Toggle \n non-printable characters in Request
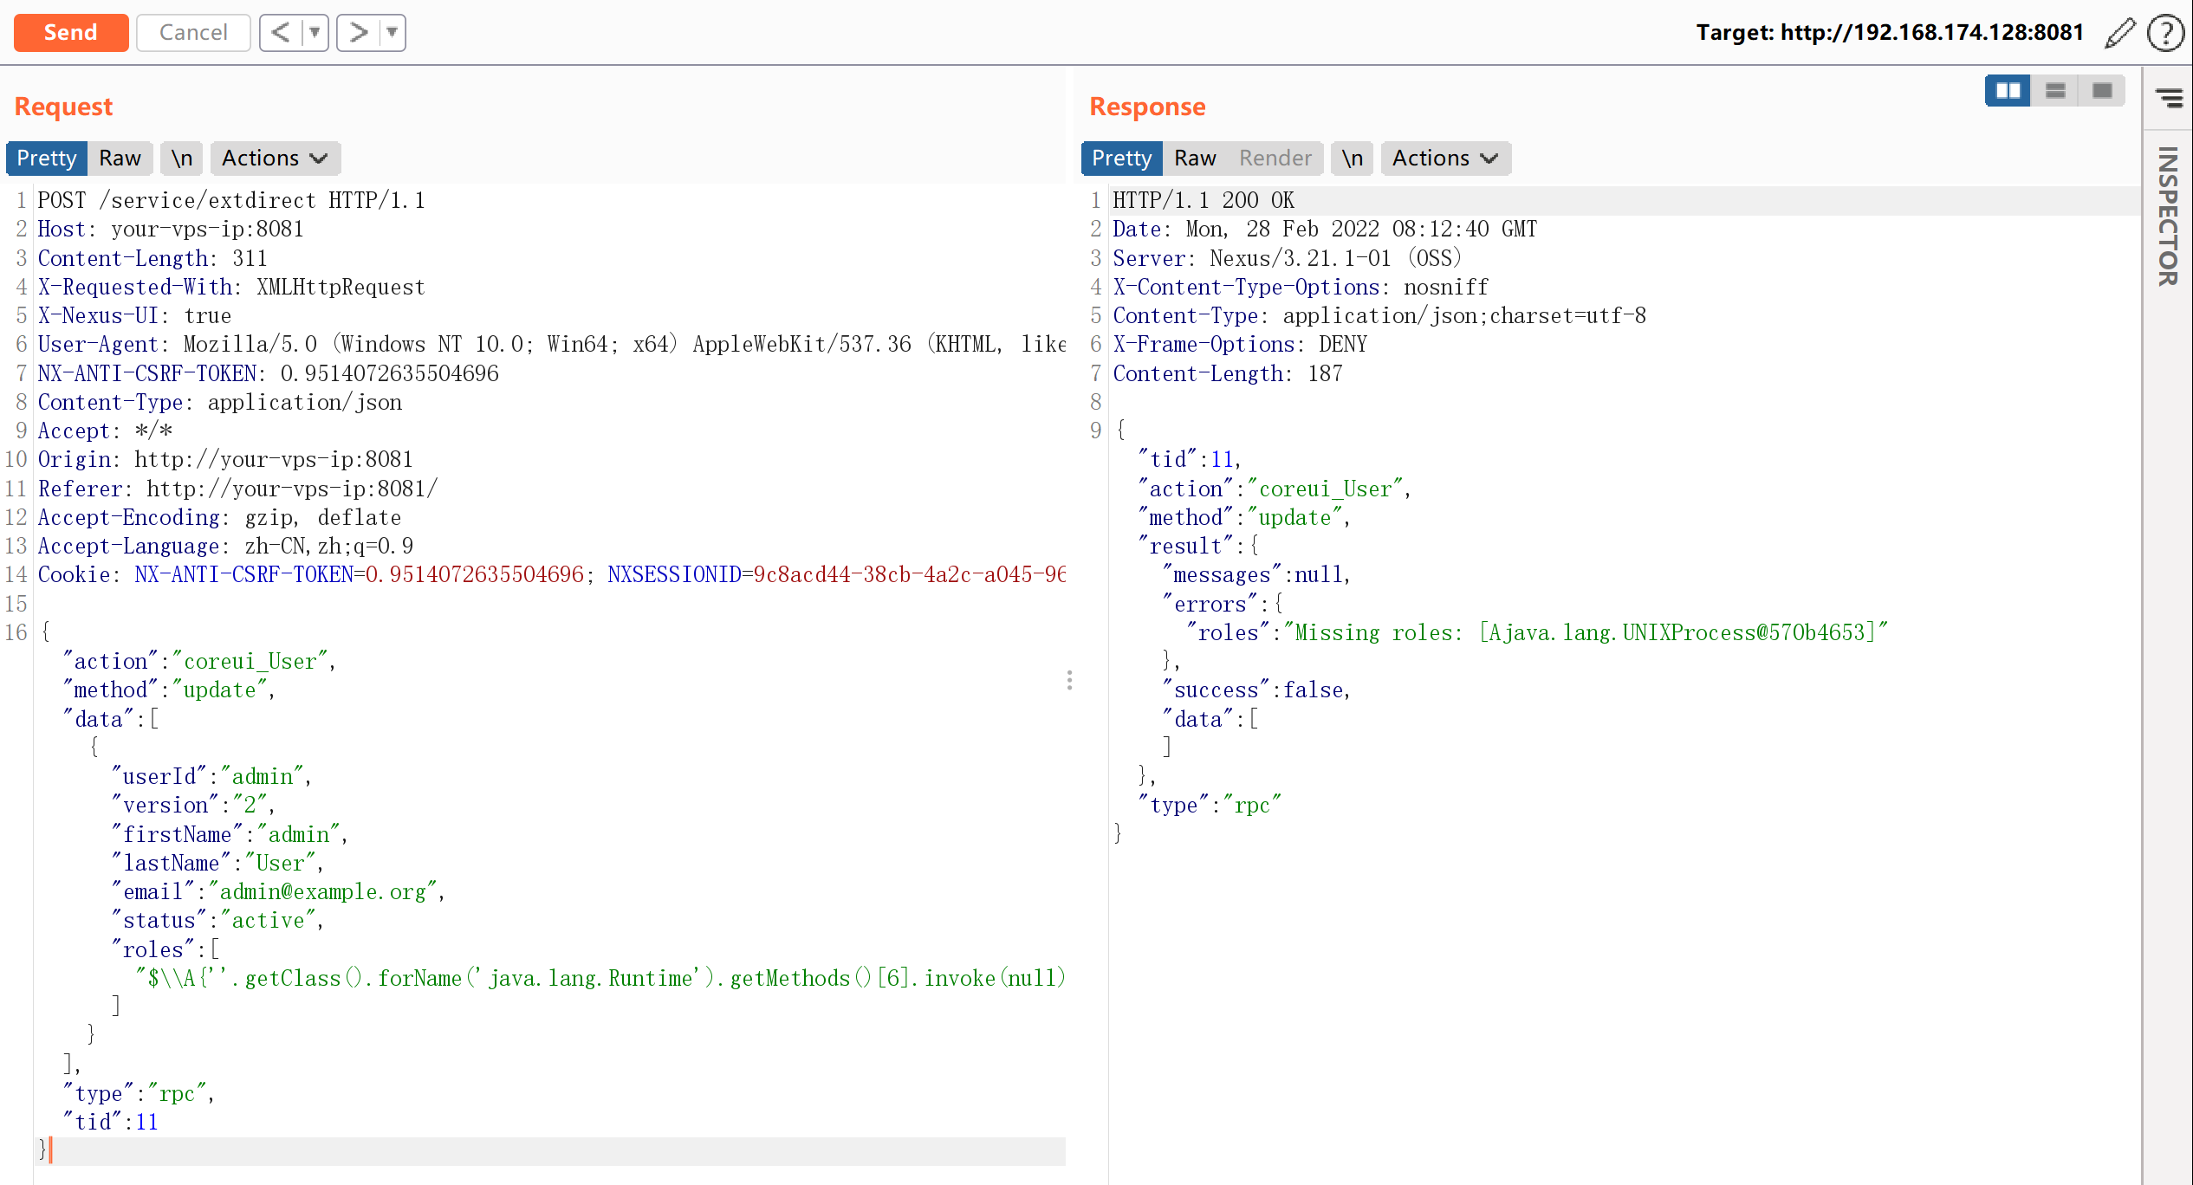The height and width of the screenshot is (1185, 2193). pos(182,159)
